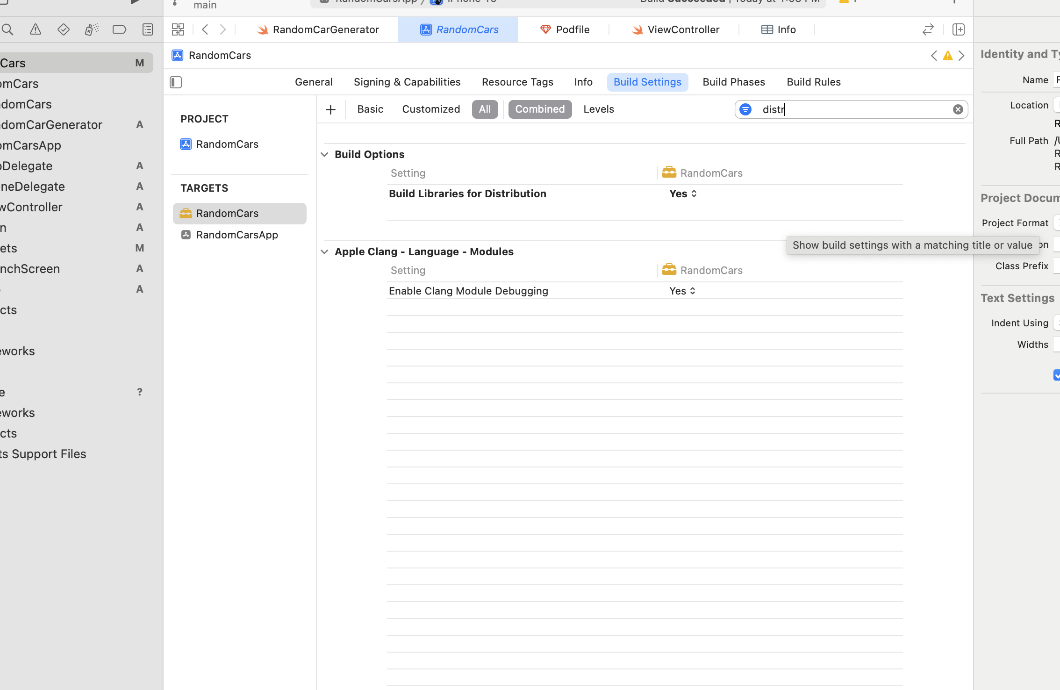The width and height of the screenshot is (1060, 690).
Task: Click the add build setting plus button
Action: (330, 109)
